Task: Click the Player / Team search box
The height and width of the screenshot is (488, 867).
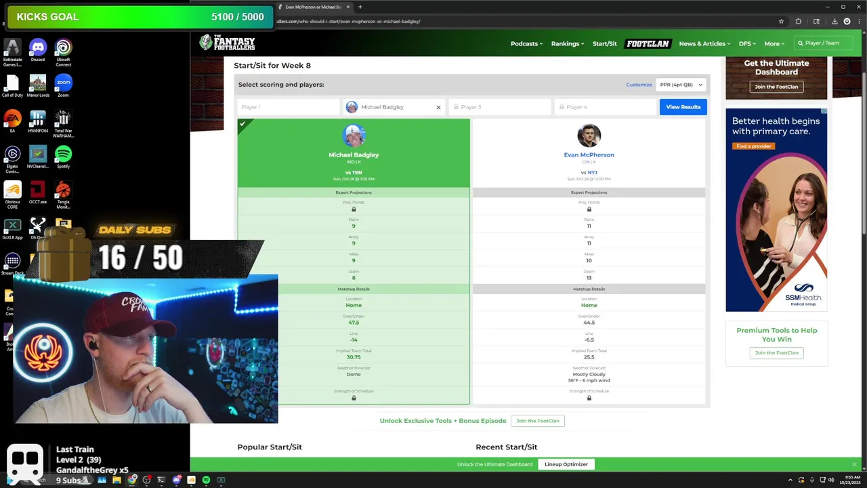Action: (822, 43)
